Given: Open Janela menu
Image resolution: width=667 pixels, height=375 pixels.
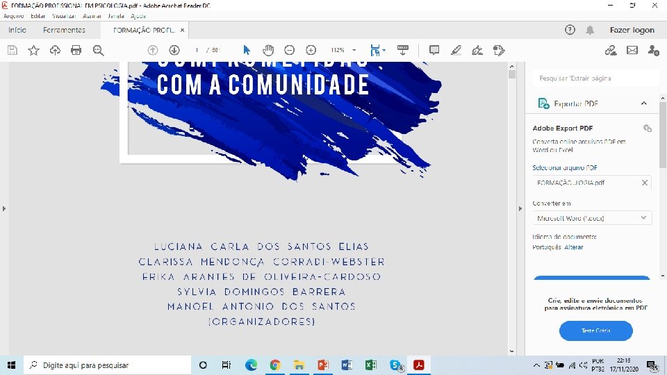Looking at the screenshot, I should [x=116, y=16].
